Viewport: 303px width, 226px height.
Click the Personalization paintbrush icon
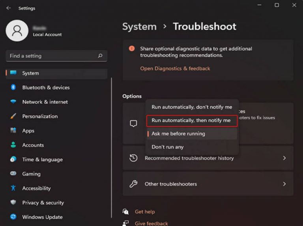(x=13, y=116)
